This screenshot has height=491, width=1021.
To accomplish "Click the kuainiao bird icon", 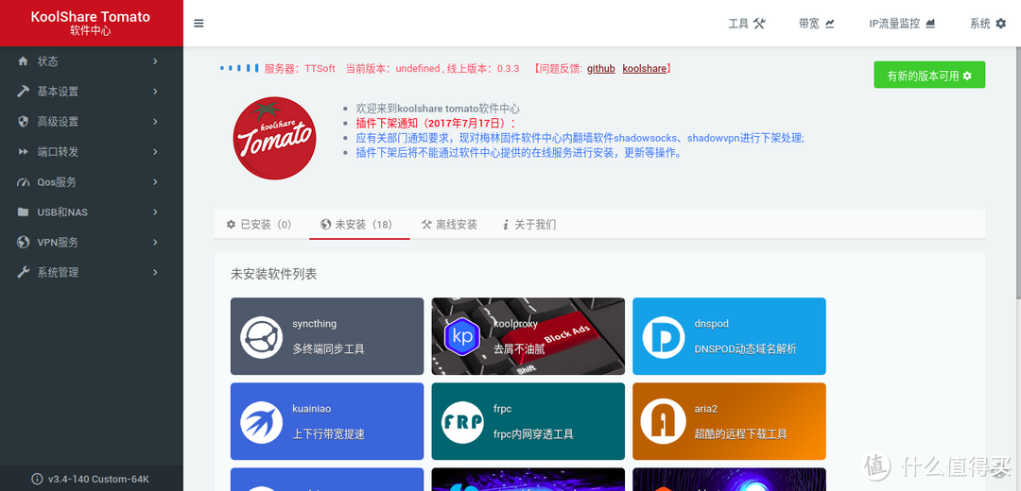I will (x=261, y=422).
